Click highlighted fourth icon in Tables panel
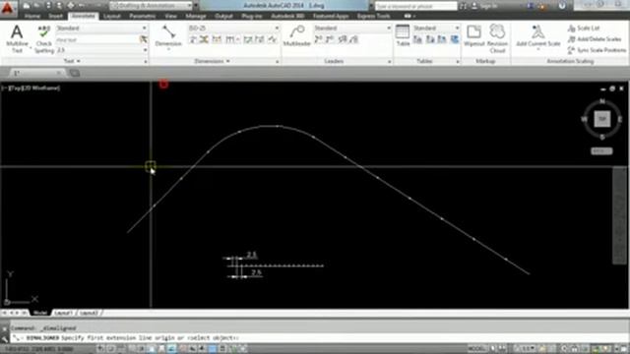 [455, 39]
